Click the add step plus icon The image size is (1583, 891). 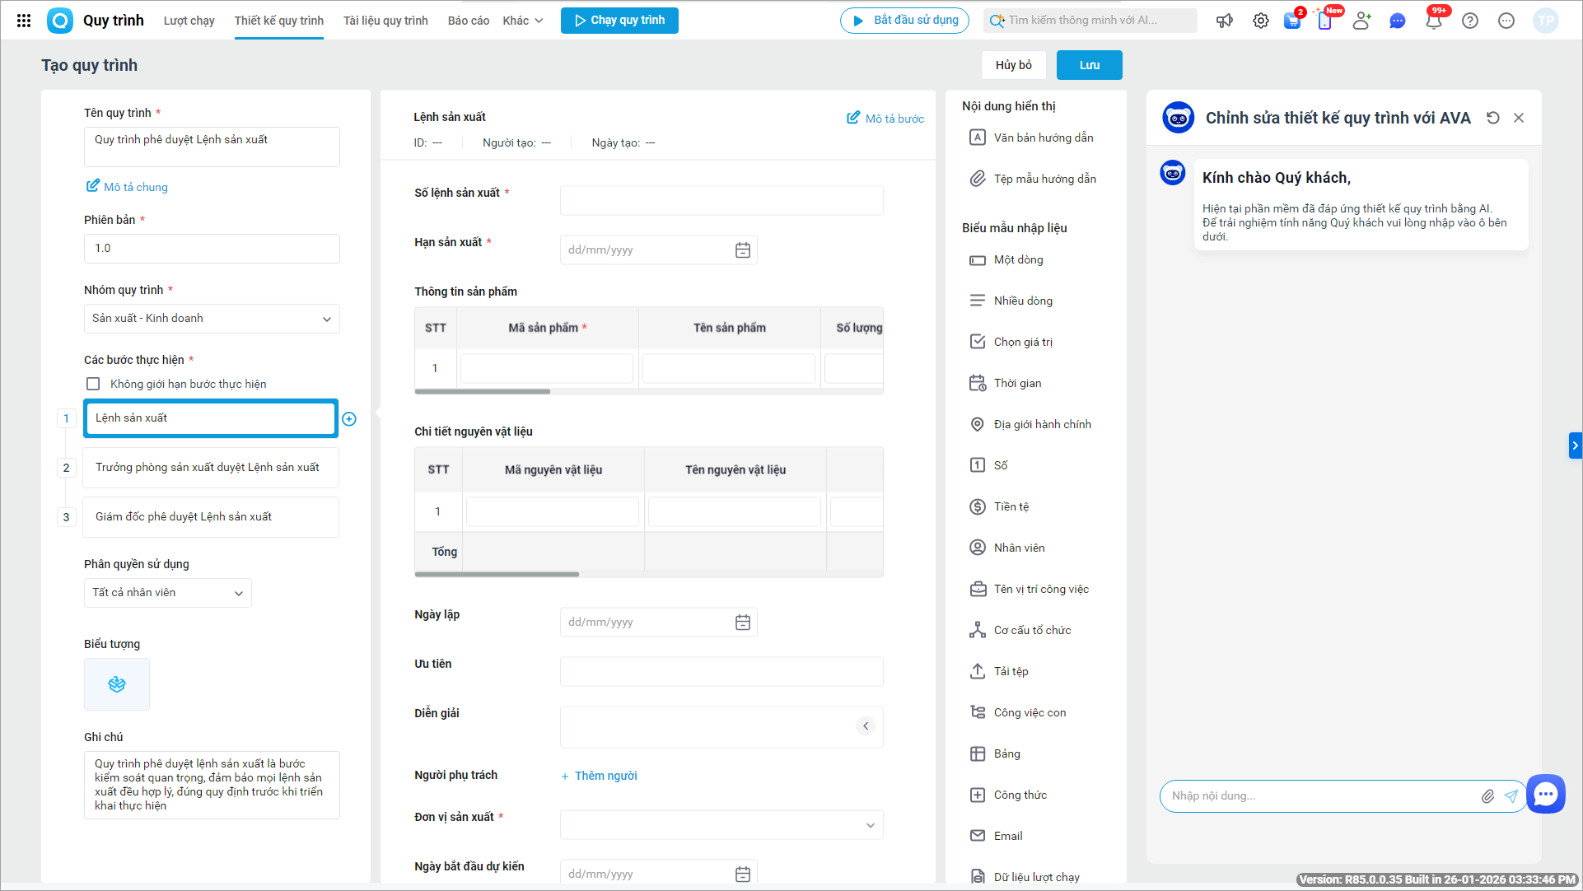point(349,419)
